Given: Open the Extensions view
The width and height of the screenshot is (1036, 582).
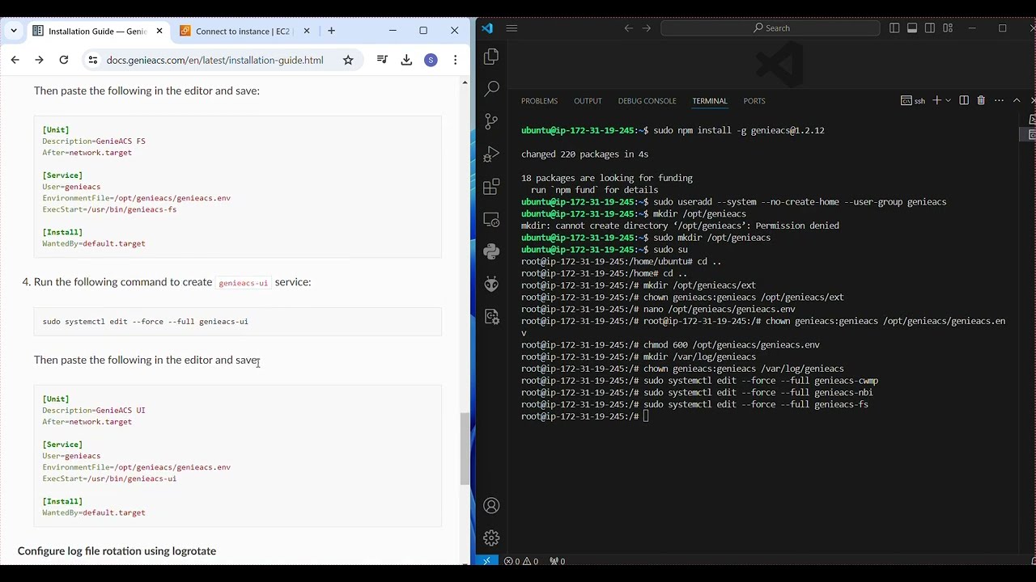Looking at the screenshot, I should point(491,187).
